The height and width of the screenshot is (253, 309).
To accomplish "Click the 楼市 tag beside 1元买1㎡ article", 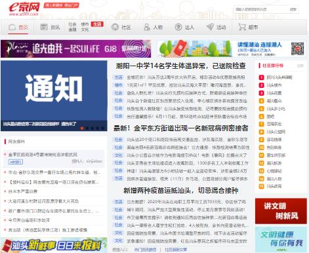I will tap(118, 85).
